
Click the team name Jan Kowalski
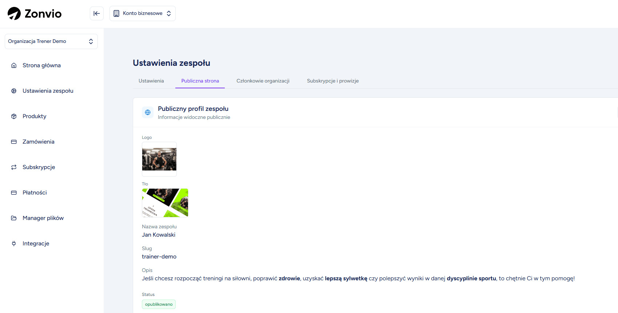point(159,235)
